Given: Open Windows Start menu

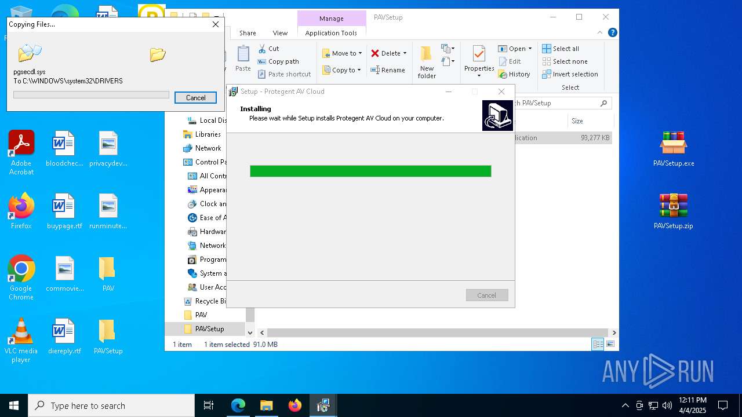Looking at the screenshot, I should click(x=14, y=405).
